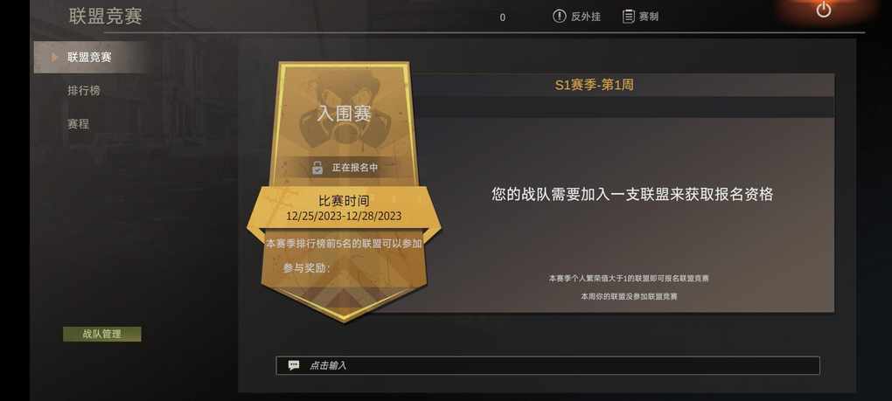Screen dimensions: 892x401
Task: Click the 参与奖励 rewards section
Action: tap(307, 268)
